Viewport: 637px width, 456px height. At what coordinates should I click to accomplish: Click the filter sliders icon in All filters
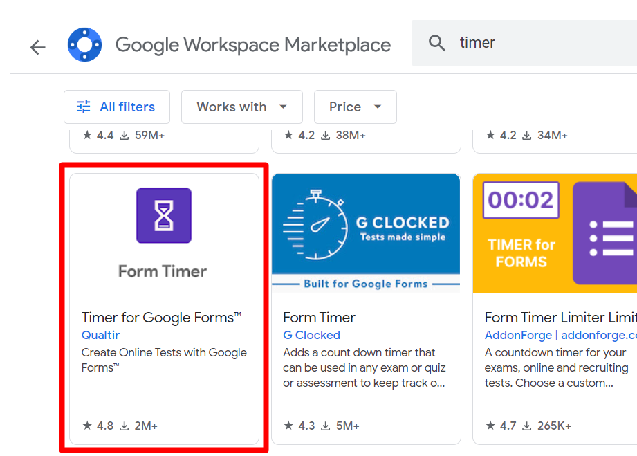[x=84, y=107]
